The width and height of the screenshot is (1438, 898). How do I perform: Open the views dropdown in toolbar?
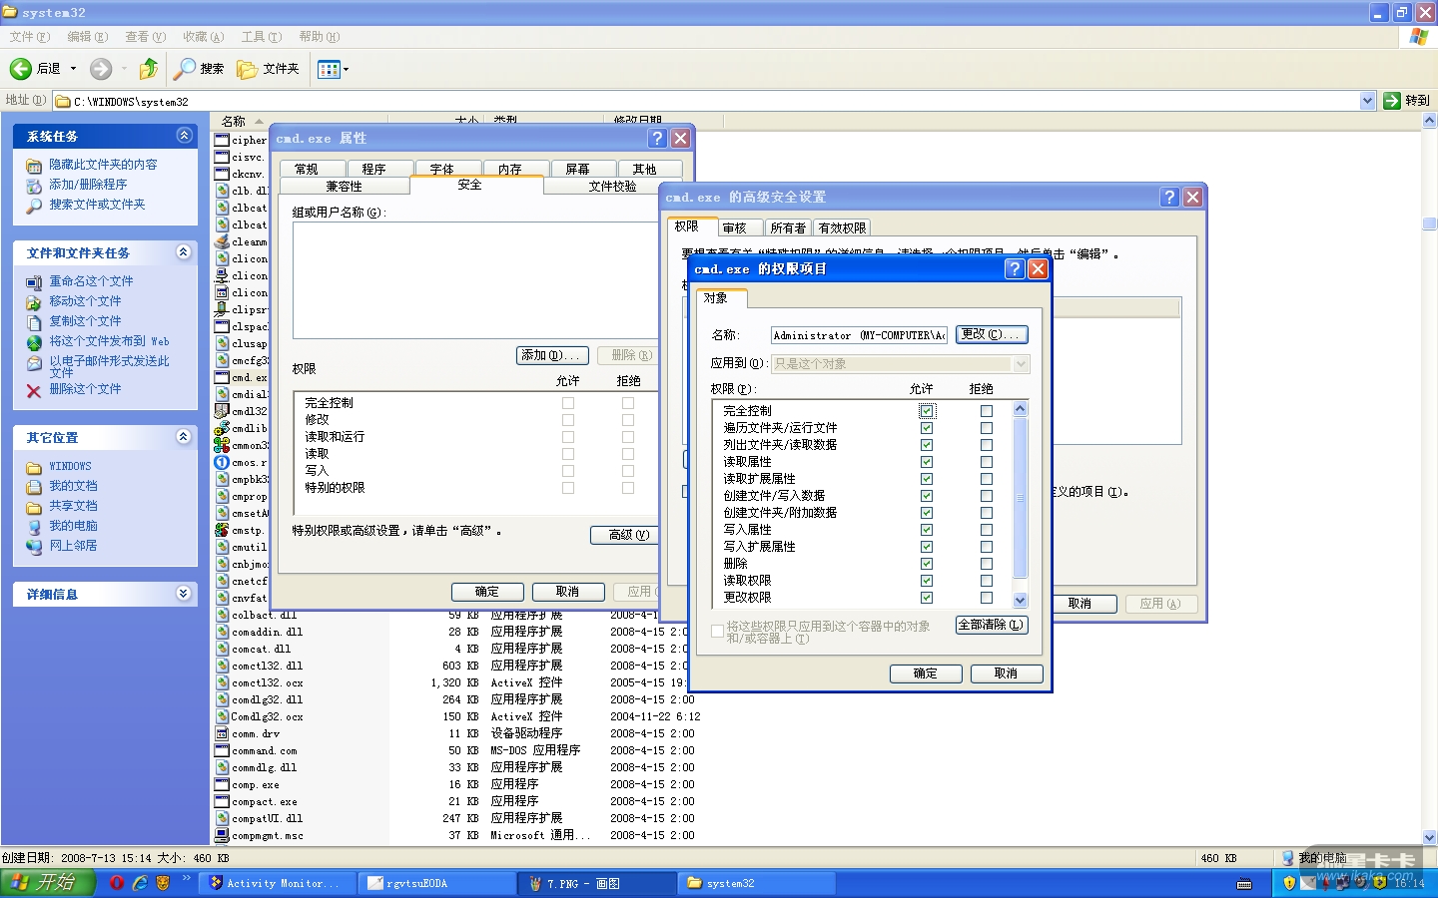333,69
